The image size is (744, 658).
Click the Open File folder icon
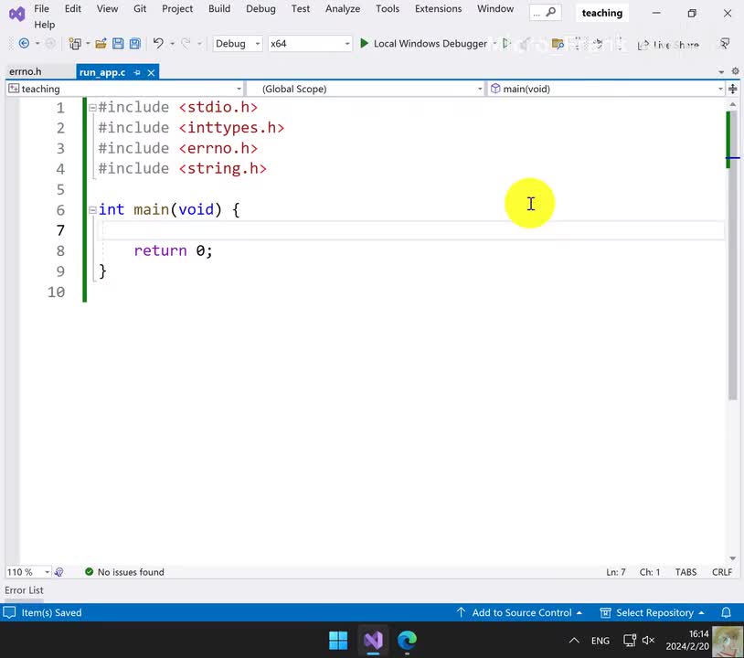[x=101, y=44]
